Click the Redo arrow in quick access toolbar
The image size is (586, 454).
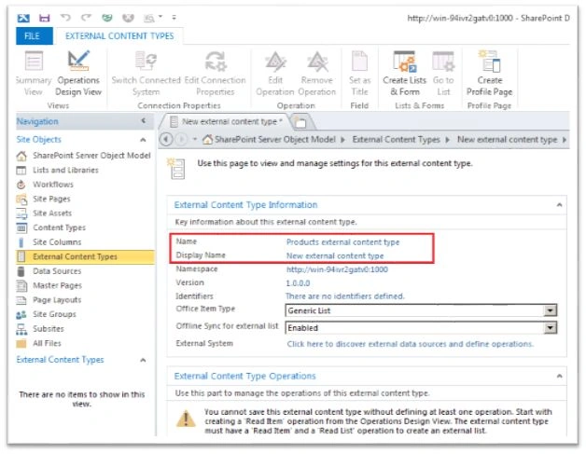pos(87,17)
